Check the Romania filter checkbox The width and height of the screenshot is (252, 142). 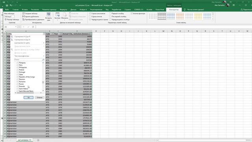(18, 82)
